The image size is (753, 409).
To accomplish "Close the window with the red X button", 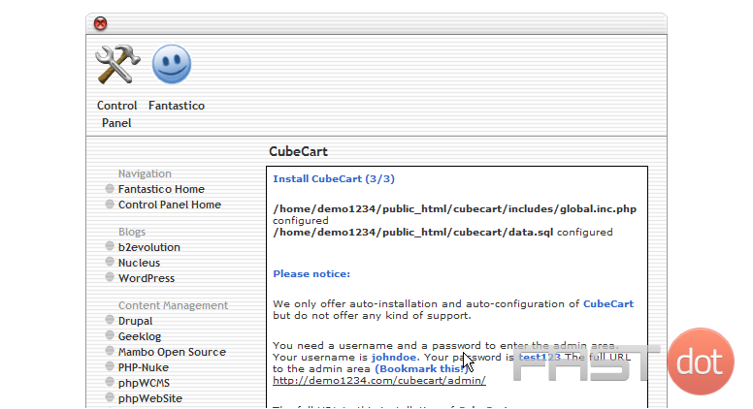I will [100, 23].
